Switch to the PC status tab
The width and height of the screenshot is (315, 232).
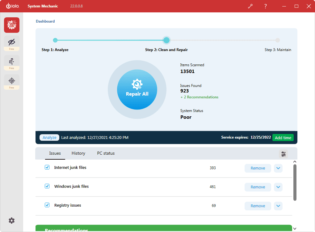tap(106, 153)
